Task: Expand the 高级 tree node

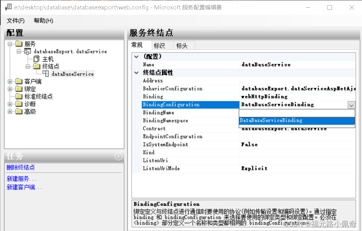Action: click(x=10, y=112)
